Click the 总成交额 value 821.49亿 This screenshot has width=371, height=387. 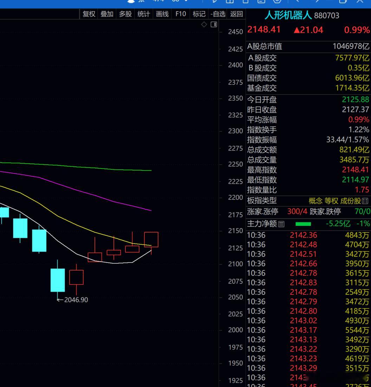tap(354, 150)
